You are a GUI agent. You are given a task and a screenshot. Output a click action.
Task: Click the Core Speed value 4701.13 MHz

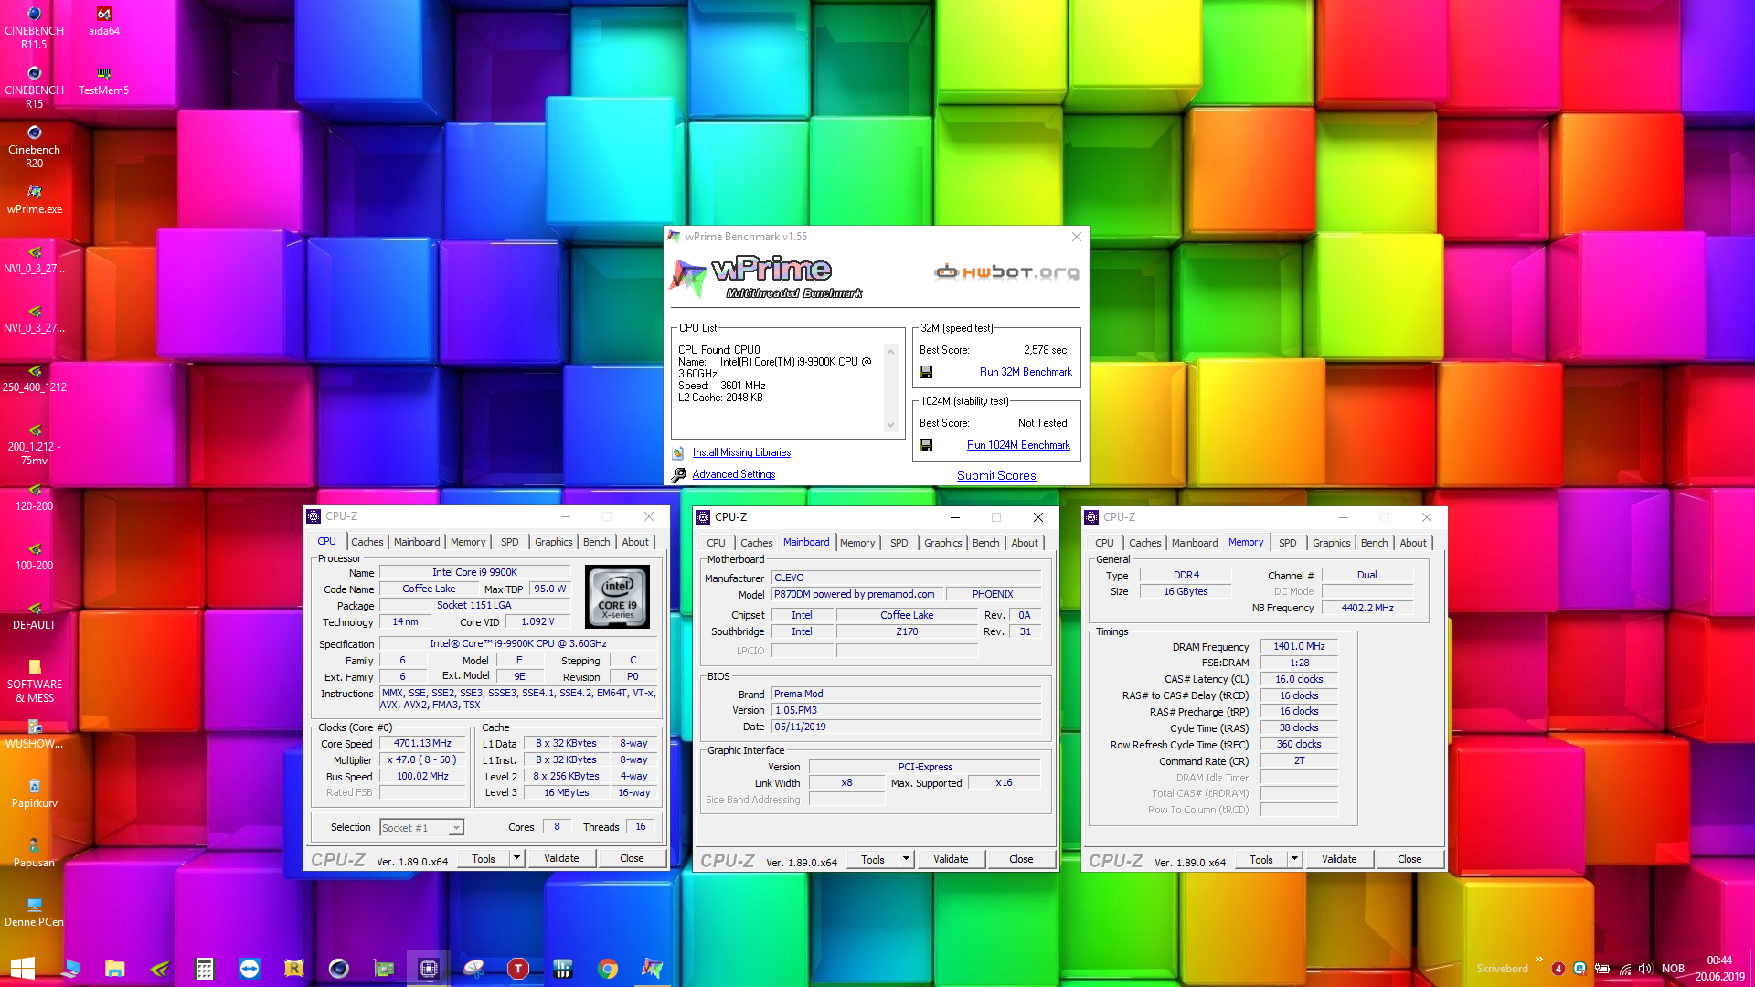tap(422, 743)
